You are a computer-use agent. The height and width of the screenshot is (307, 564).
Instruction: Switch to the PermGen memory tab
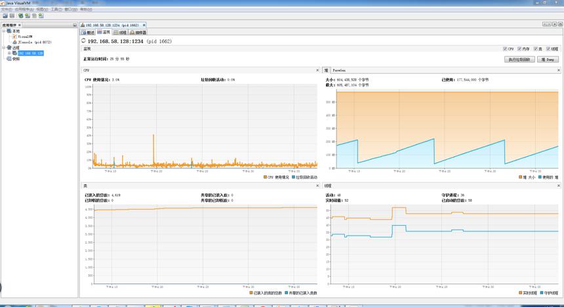339,71
